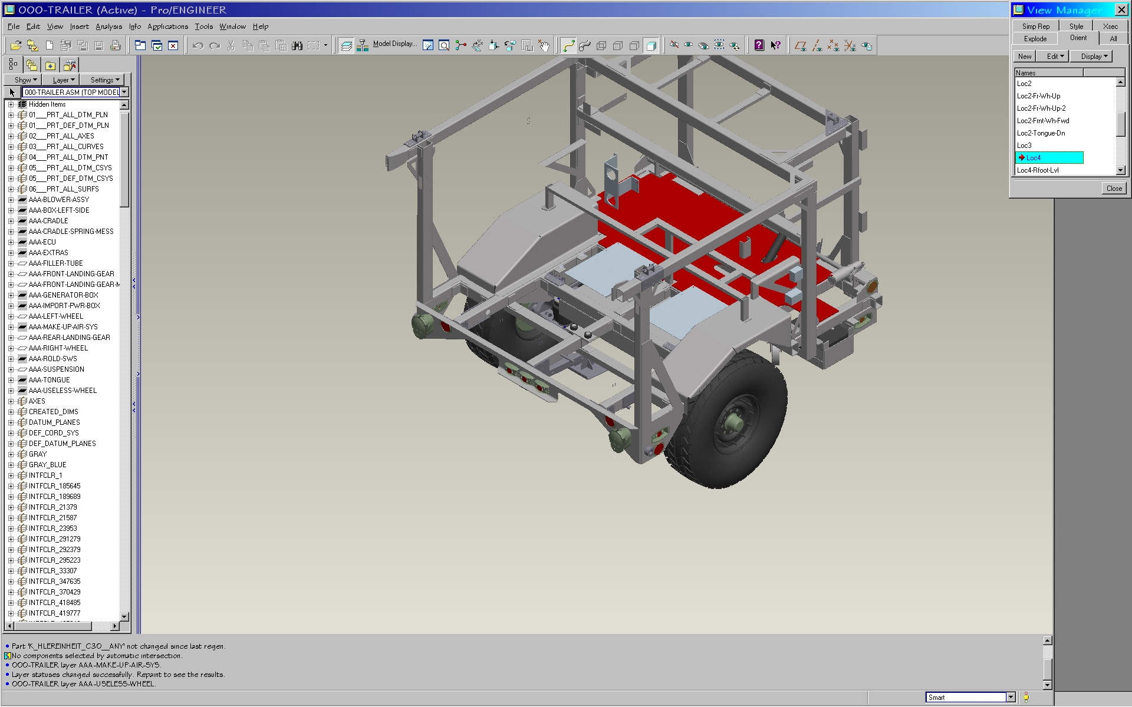Open the Layer dropdown menu
1132x707 pixels.
[61, 80]
